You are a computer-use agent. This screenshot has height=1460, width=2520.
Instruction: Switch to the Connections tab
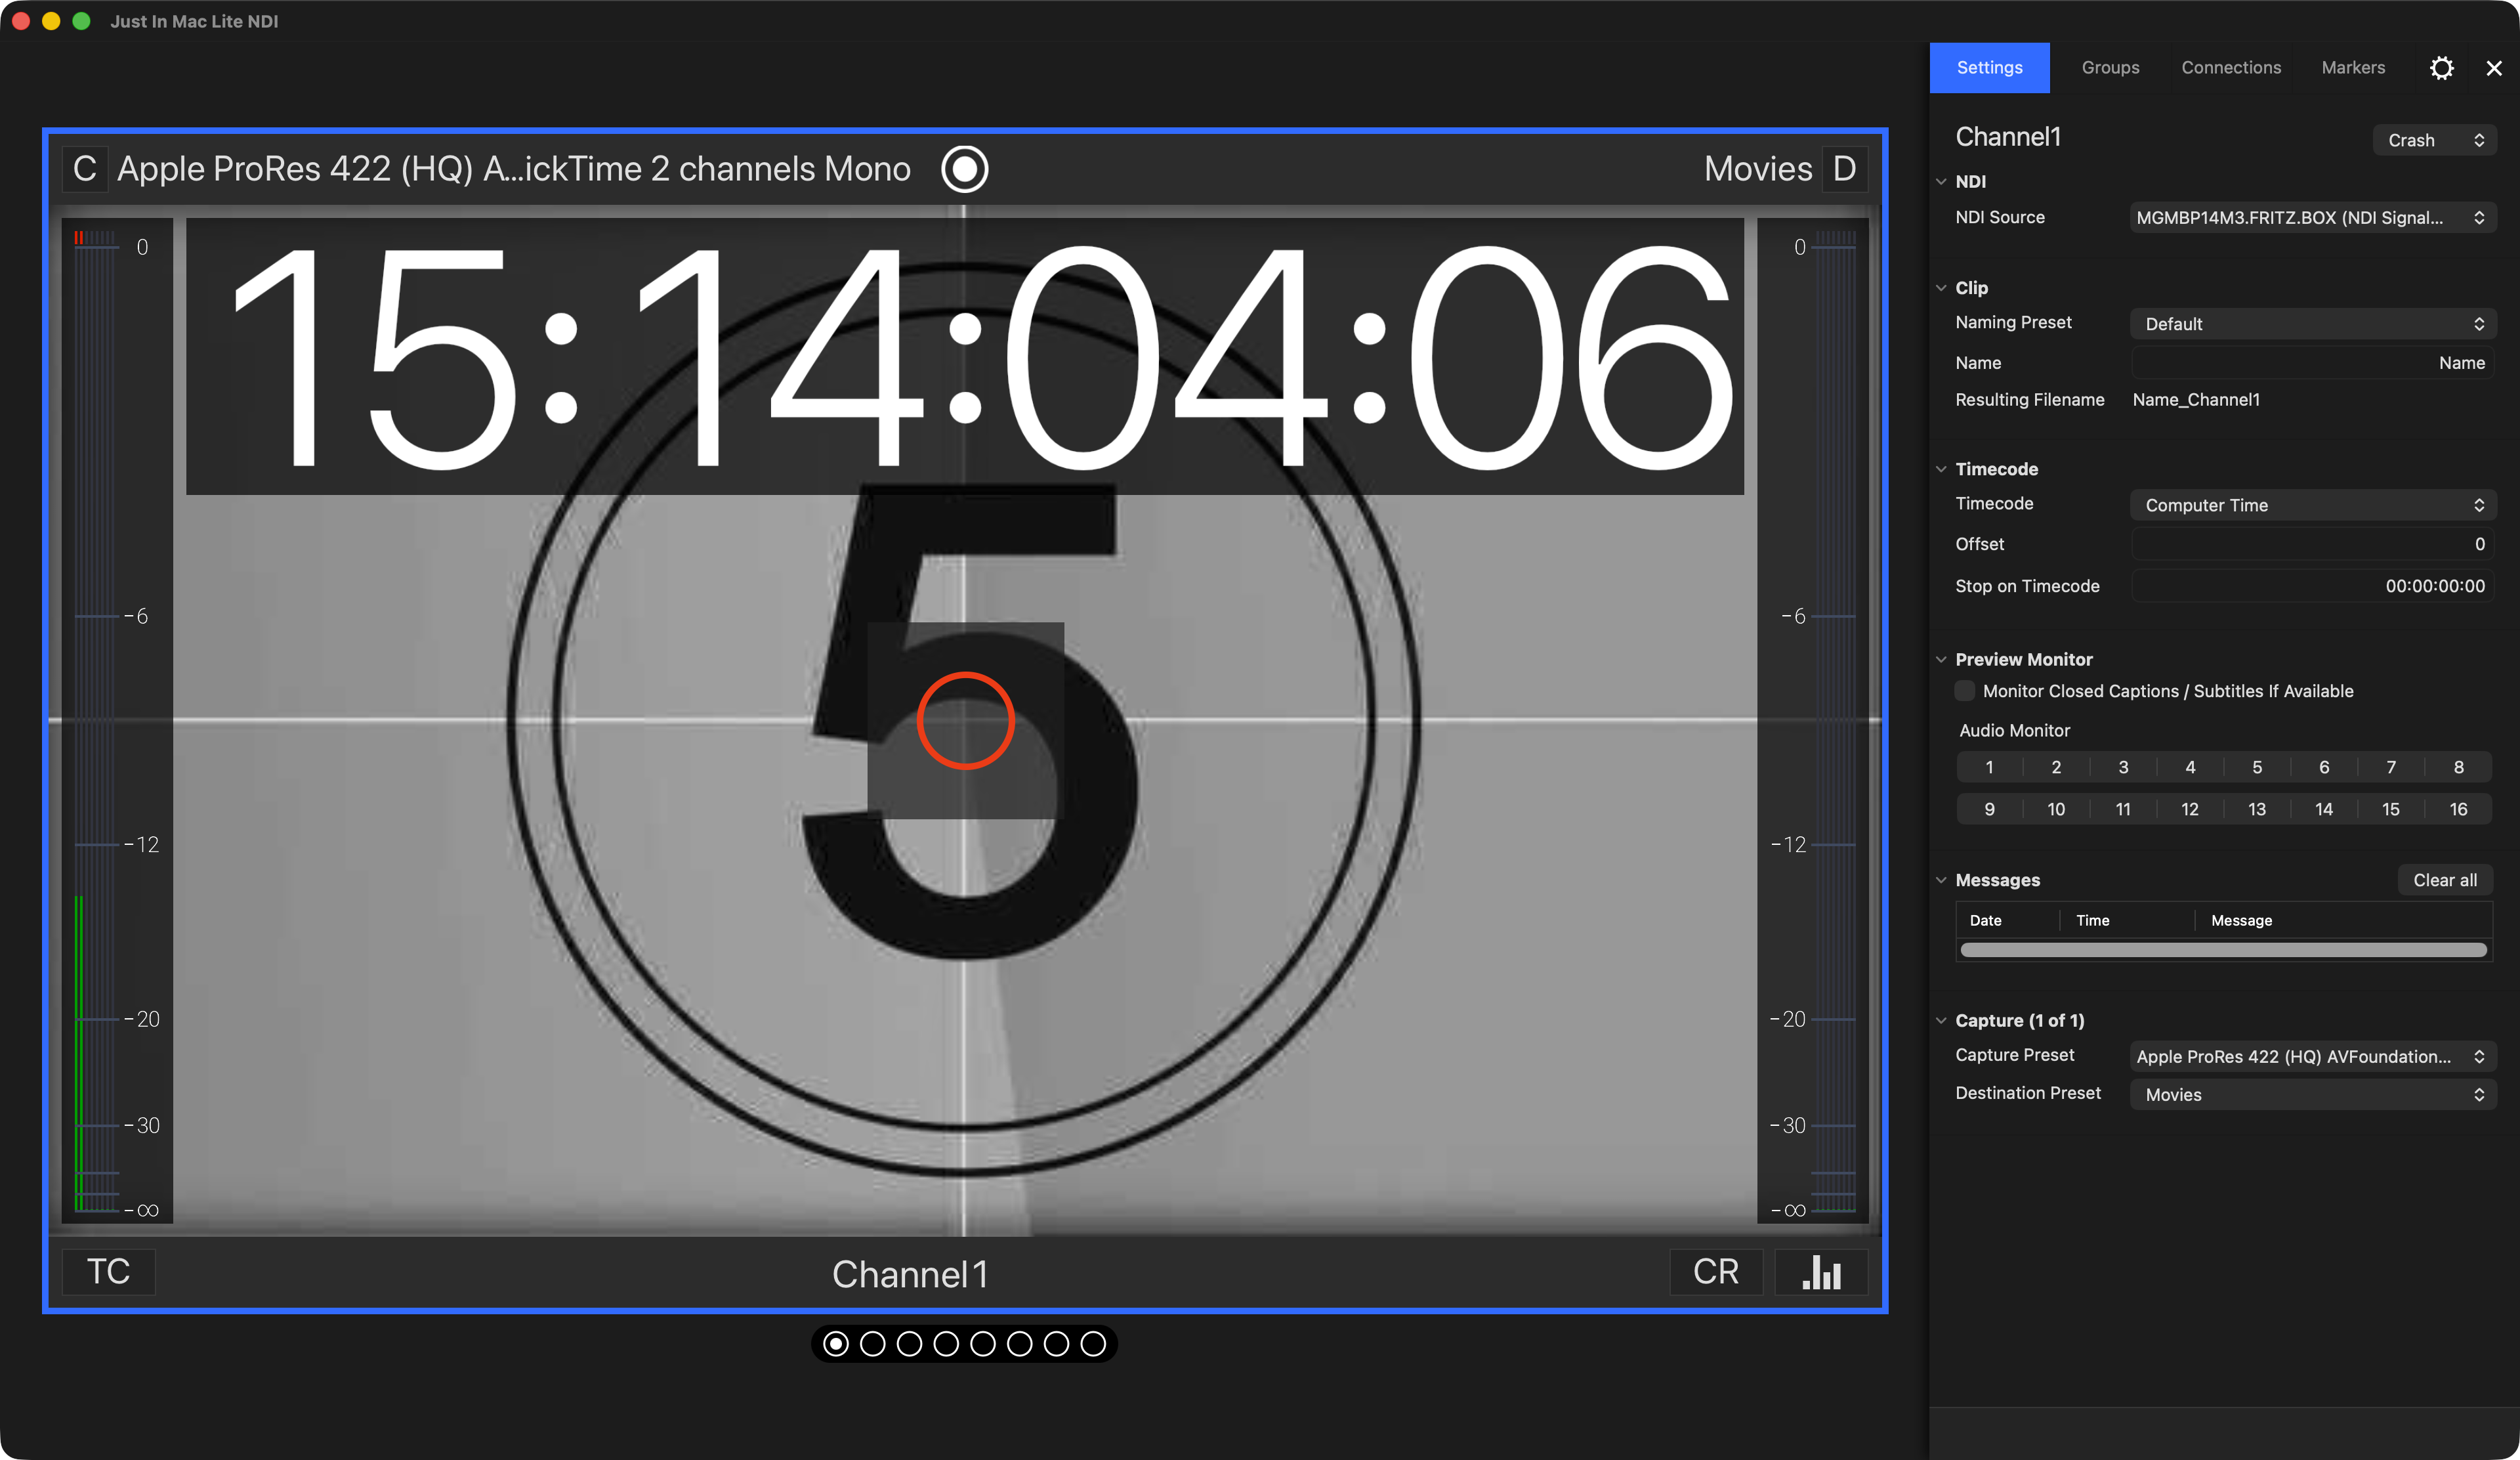(x=2231, y=68)
